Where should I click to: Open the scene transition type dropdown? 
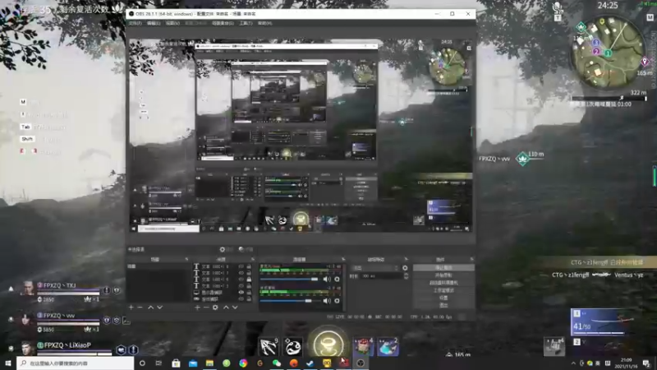click(x=375, y=268)
